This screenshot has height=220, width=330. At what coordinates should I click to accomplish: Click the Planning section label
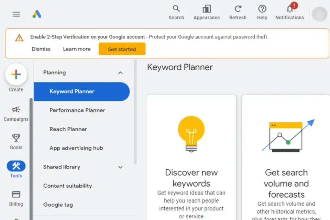[55, 73]
